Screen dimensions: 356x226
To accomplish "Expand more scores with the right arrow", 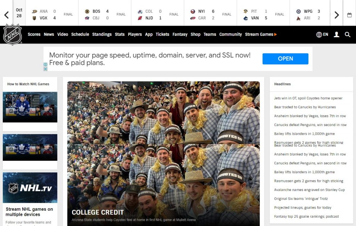I will (x=336, y=14).
